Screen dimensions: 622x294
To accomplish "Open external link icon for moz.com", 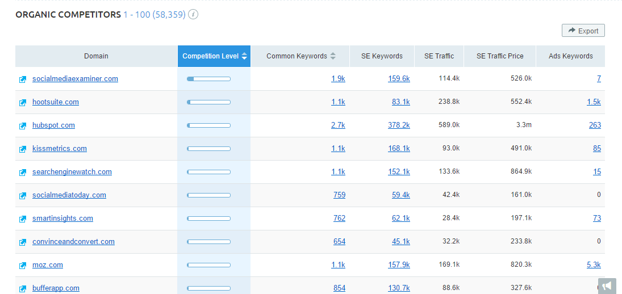I will point(23,266).
